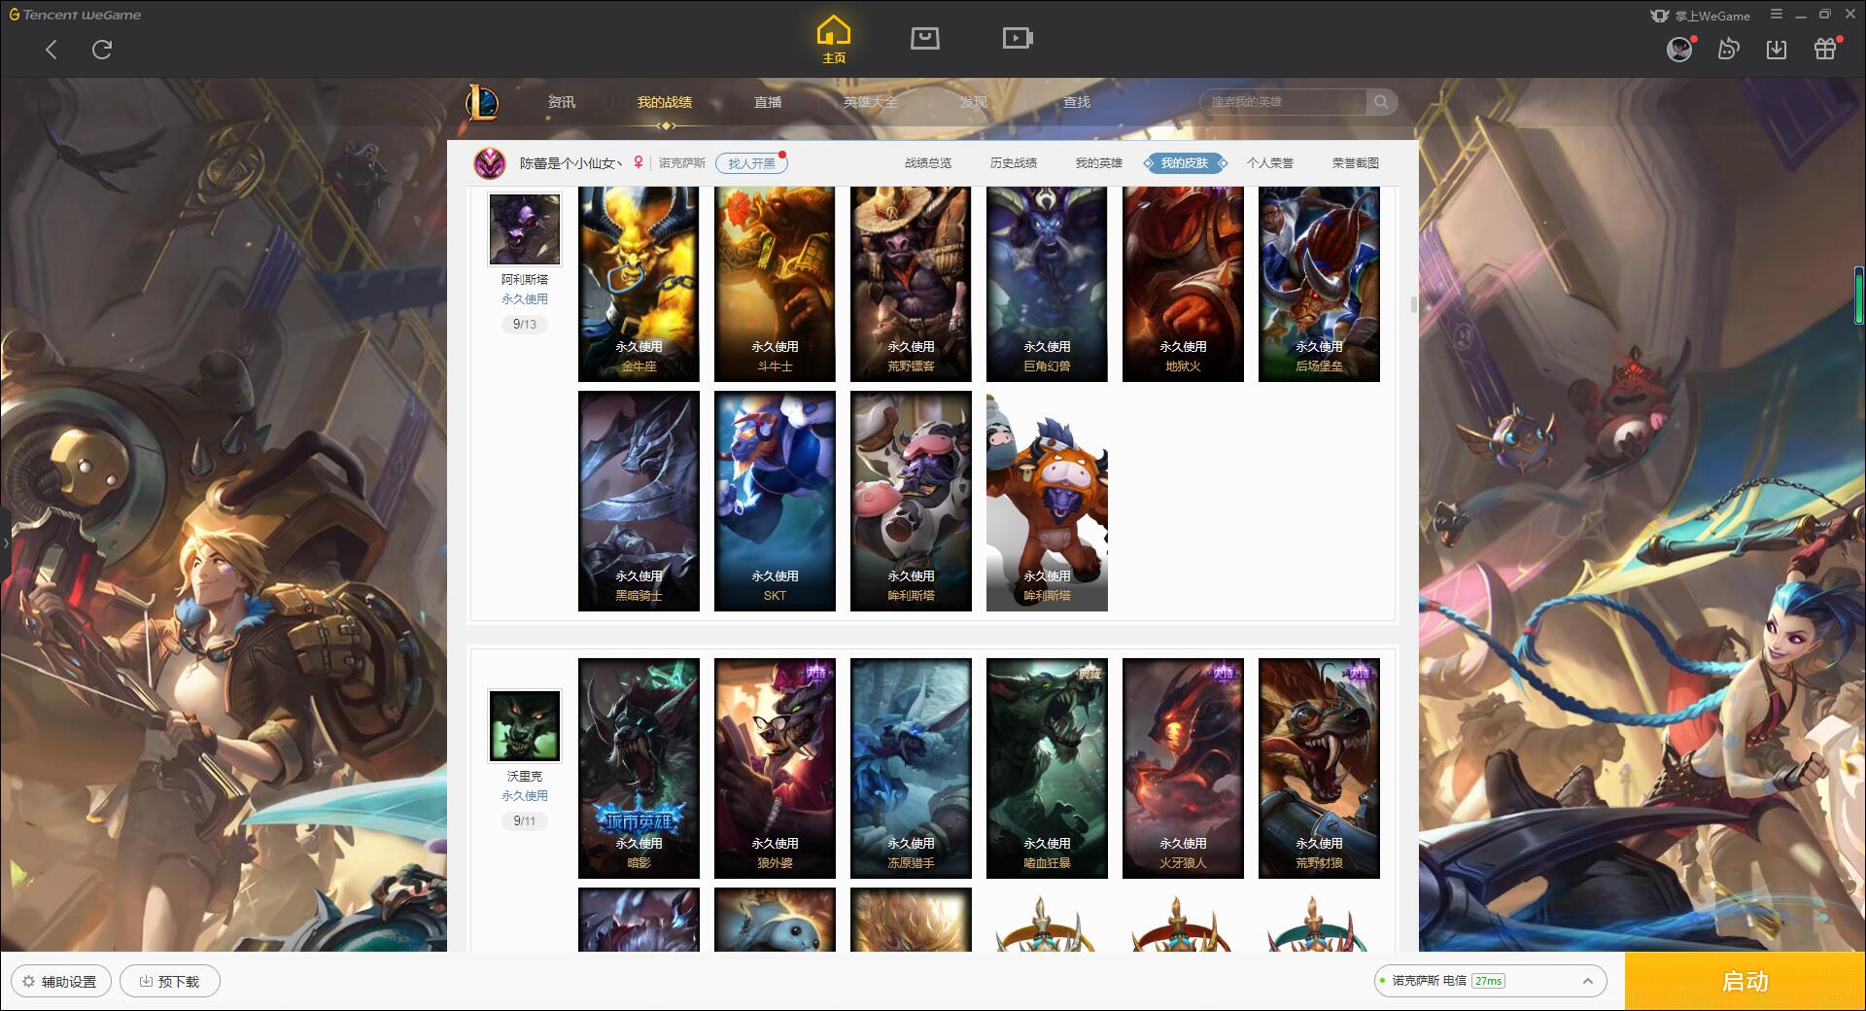The image size is (1866, 1011).
Task: Open the 金牛座 skin card
Action: coord(639,284)
